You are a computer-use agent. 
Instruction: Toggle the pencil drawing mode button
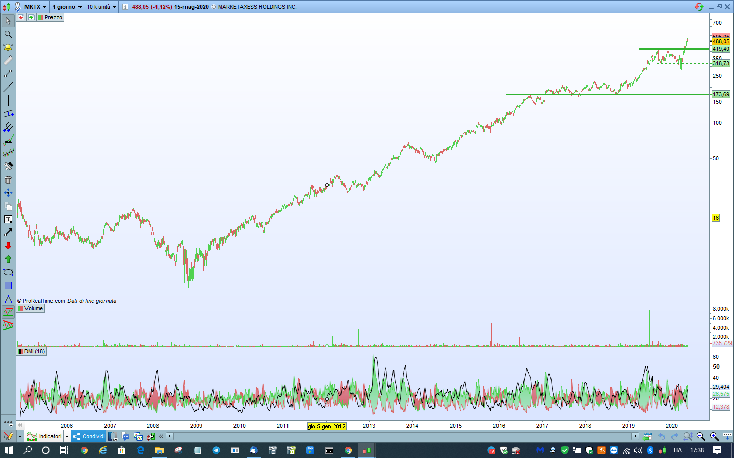click(x=8, y=436)
